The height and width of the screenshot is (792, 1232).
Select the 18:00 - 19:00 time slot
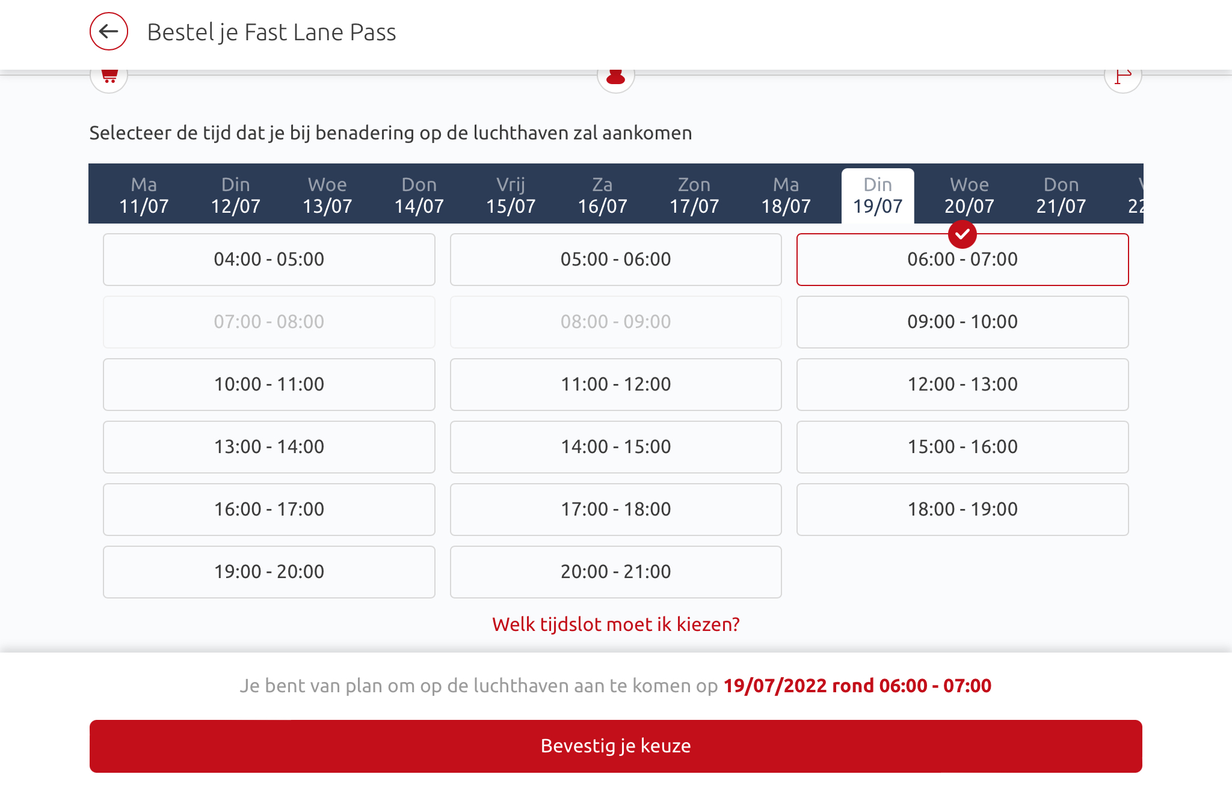tap(962, 510)
